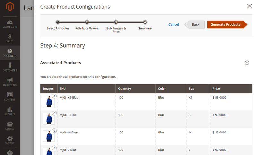Go to step 3 Bulk Images & Price
257x155 pixels.
point(116,22)
